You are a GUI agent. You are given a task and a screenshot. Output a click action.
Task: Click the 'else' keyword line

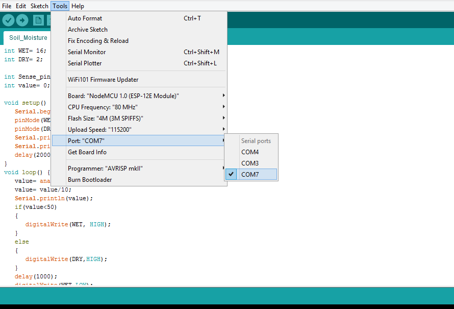(x=22, y=242)
